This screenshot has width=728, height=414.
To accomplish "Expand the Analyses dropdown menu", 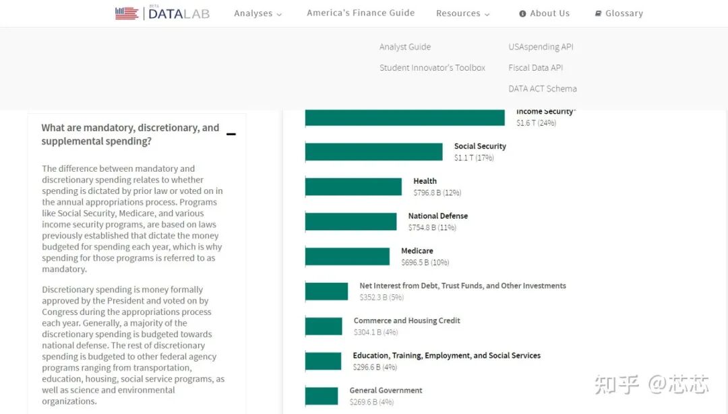I will pyautogui.click(x=258, y=13).
